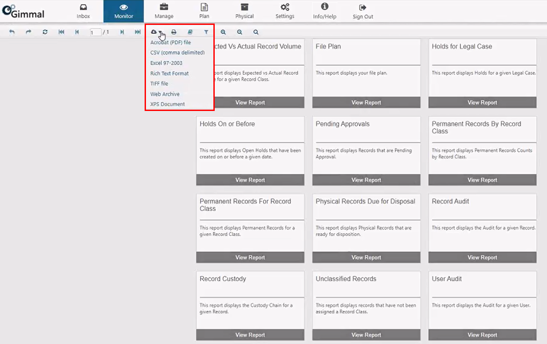
Task: Open the Settings section
Action: 285,11
